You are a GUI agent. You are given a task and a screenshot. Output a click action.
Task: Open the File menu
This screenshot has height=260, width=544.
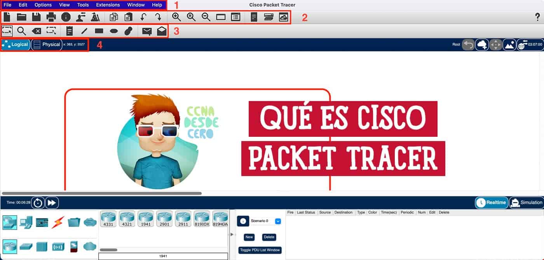pos(7,5)
